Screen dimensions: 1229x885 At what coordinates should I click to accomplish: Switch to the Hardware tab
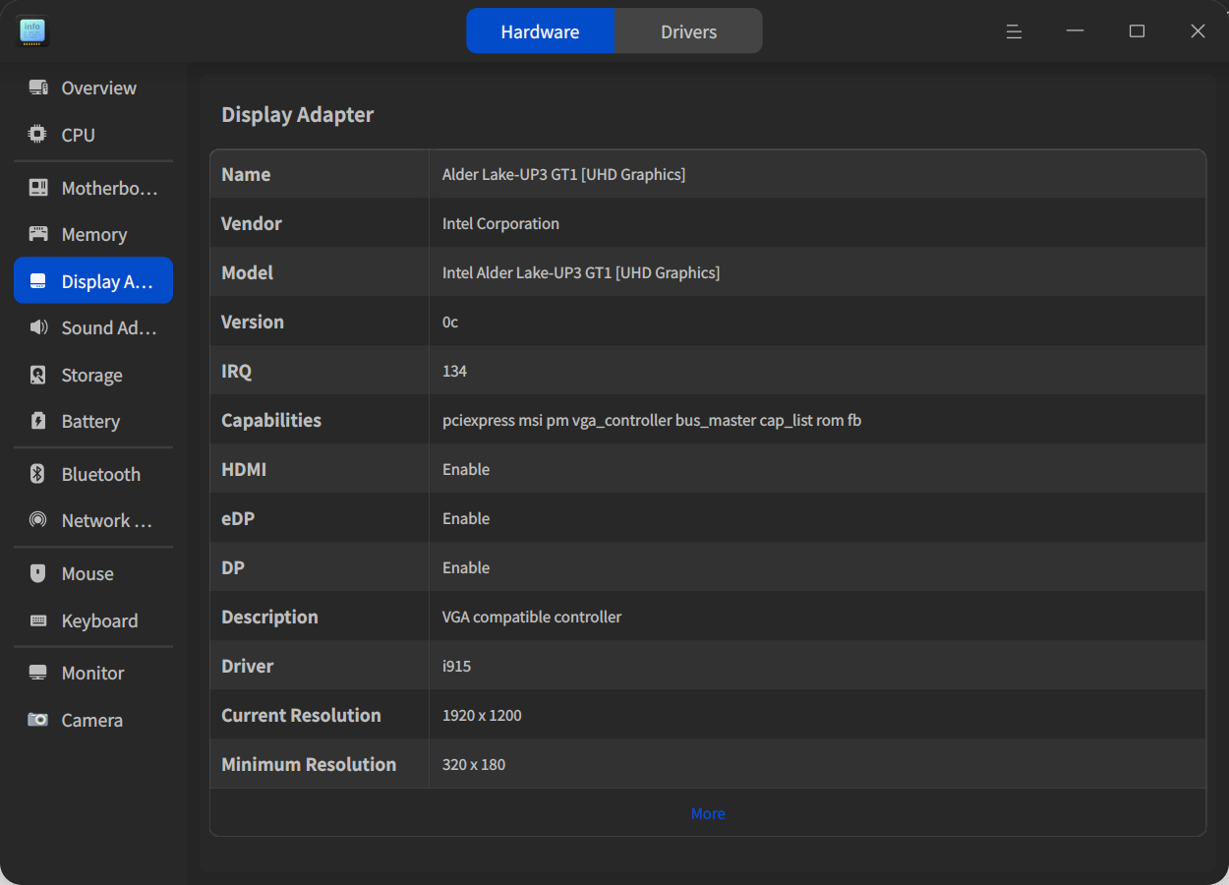pos(541,31)
